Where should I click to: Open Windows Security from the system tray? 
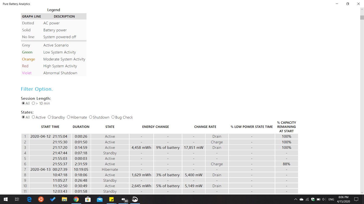[313, 199]
